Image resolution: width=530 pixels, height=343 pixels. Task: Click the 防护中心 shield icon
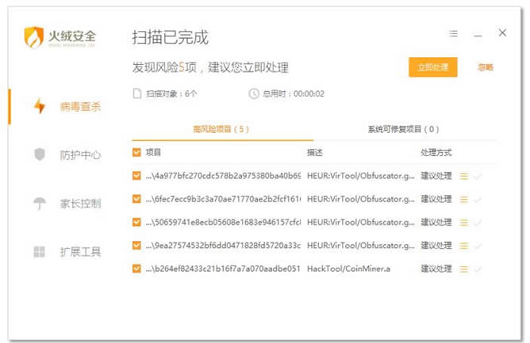(39, 154)
